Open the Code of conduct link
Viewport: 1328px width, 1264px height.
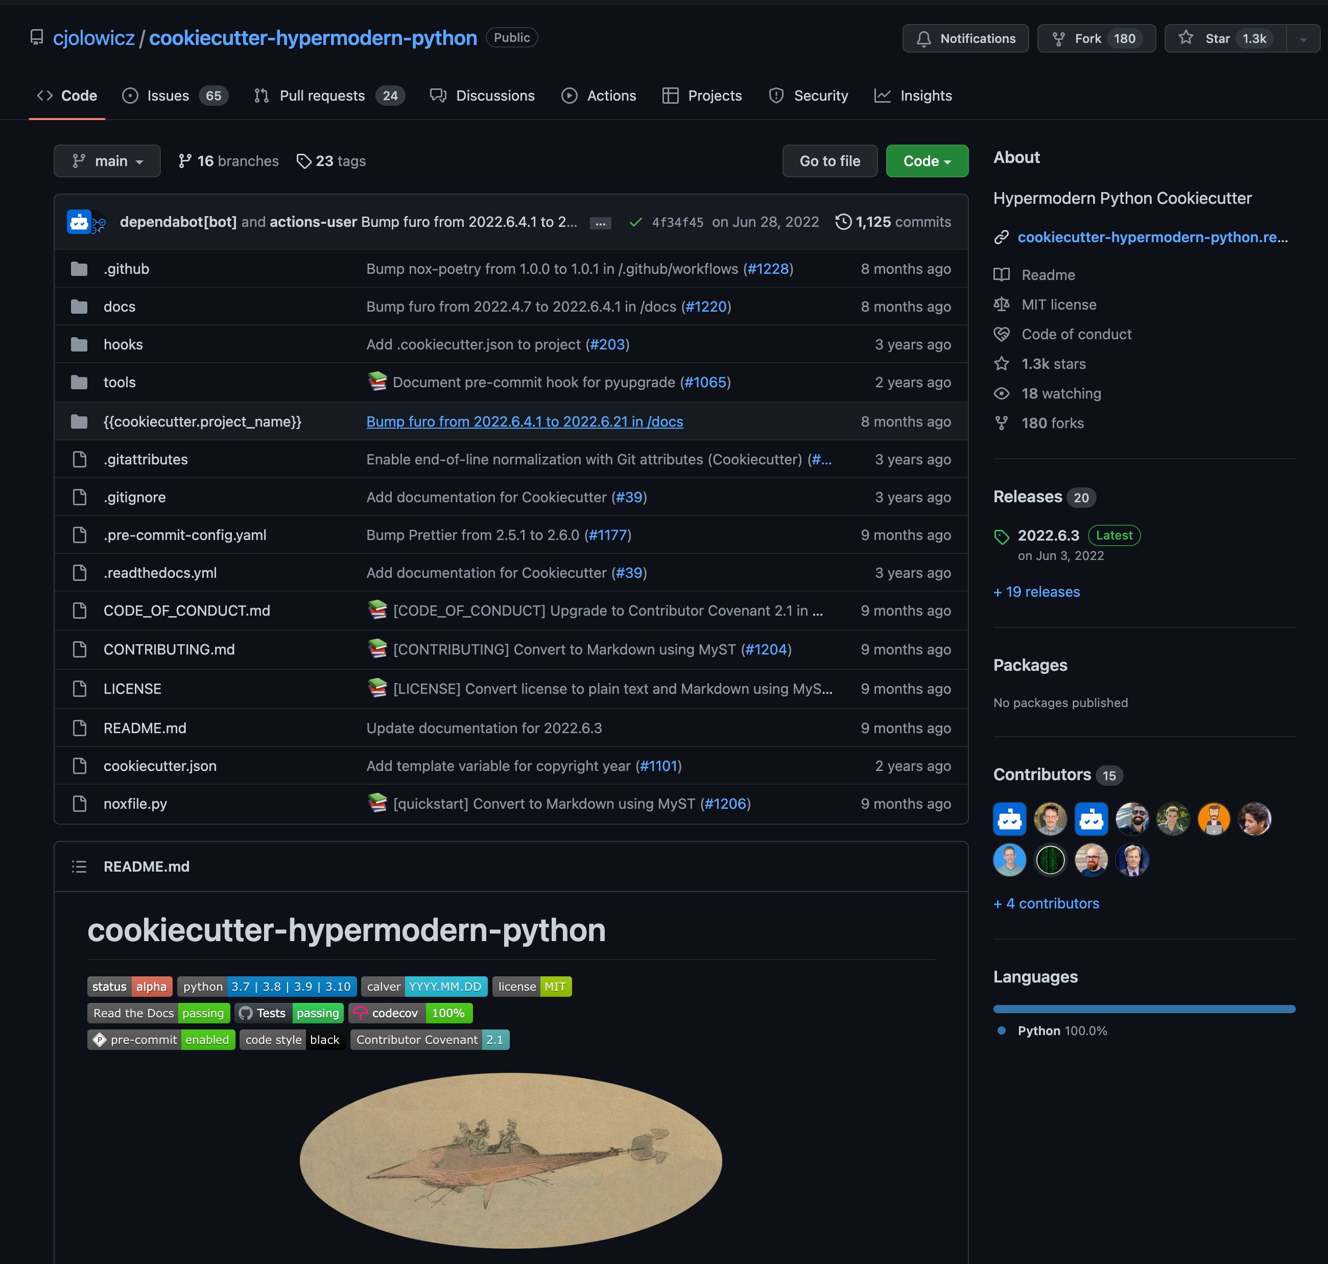[1076, 334]
